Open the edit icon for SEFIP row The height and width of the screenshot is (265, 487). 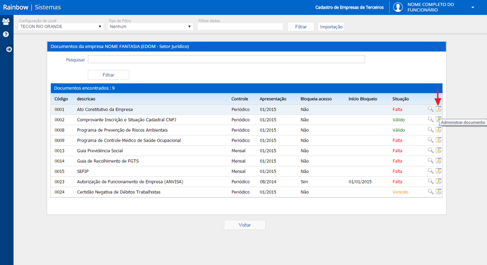[x=438, y=171]
